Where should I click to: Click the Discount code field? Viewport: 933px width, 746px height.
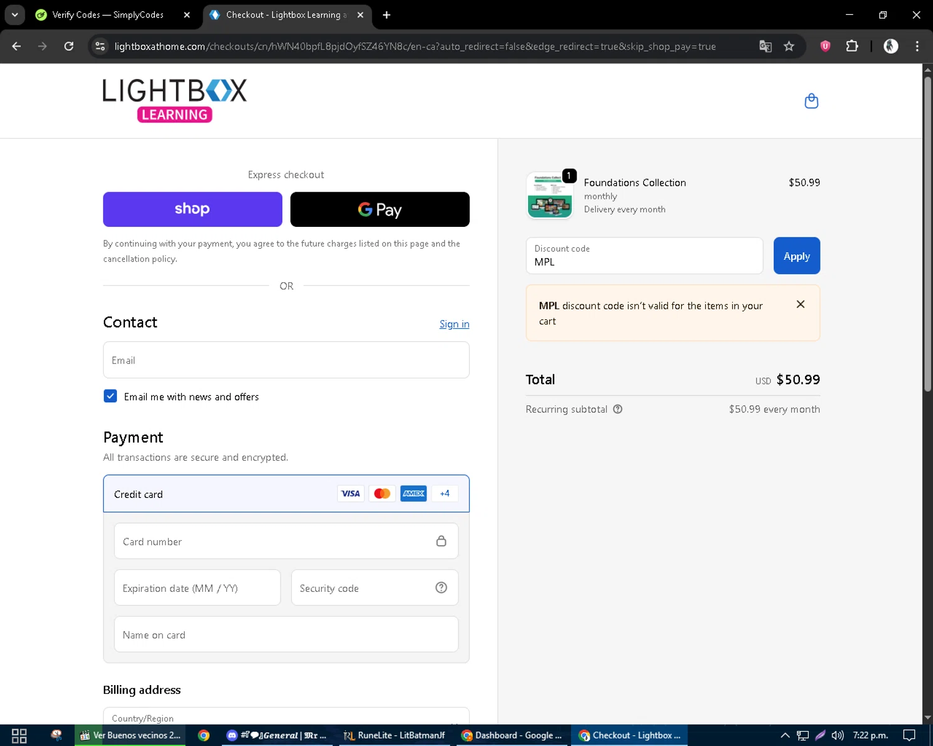644,256
